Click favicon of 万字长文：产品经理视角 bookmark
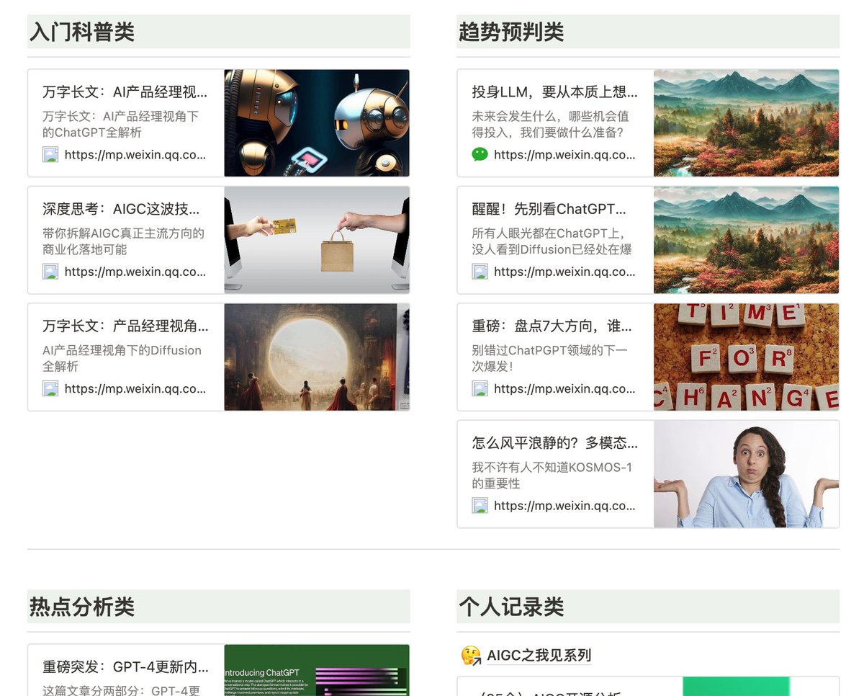 pyautogui.click(x=50, y=388)
